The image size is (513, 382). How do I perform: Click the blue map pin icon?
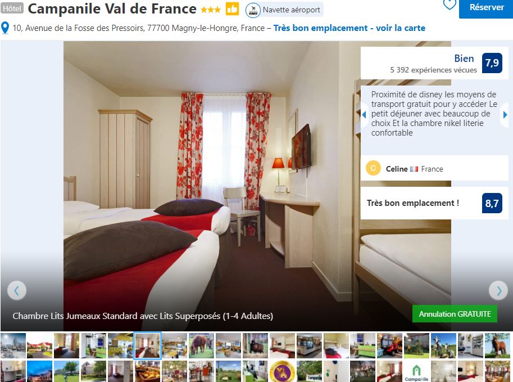click(5, 28)
